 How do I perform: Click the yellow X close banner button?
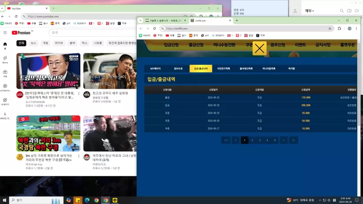[x=259, y=48]
